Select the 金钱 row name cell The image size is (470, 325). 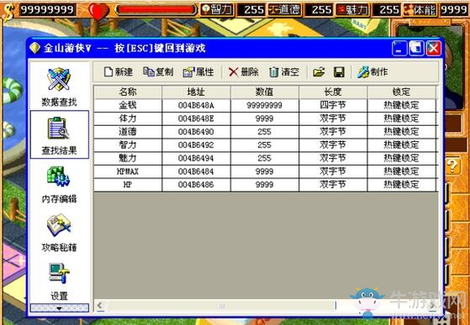pyautogui.click(x=128, y=105)
